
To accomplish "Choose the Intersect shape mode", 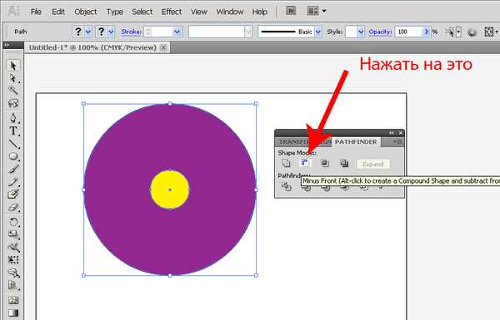I will click(325, 163).
